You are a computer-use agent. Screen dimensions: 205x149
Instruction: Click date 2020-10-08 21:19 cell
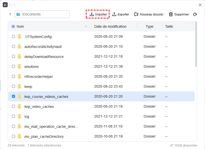108,136
